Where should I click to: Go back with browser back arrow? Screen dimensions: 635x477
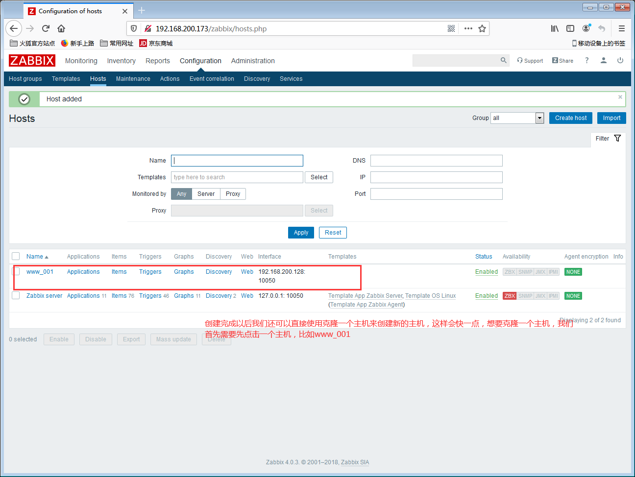[14, 28]
